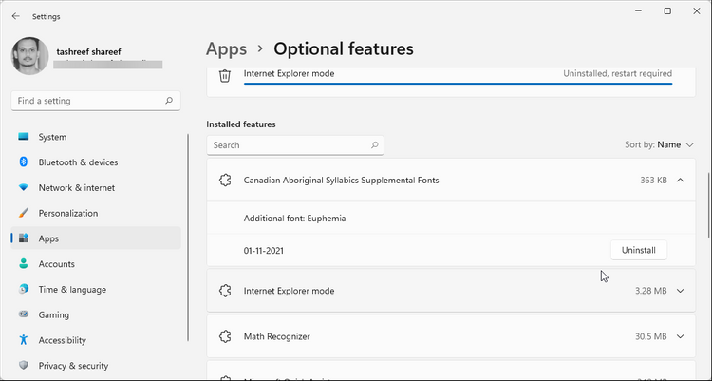This screenshot has width=712, height=381.
Task: Click the Bluetooth & devices icon
Action: (x=24, y=162)
